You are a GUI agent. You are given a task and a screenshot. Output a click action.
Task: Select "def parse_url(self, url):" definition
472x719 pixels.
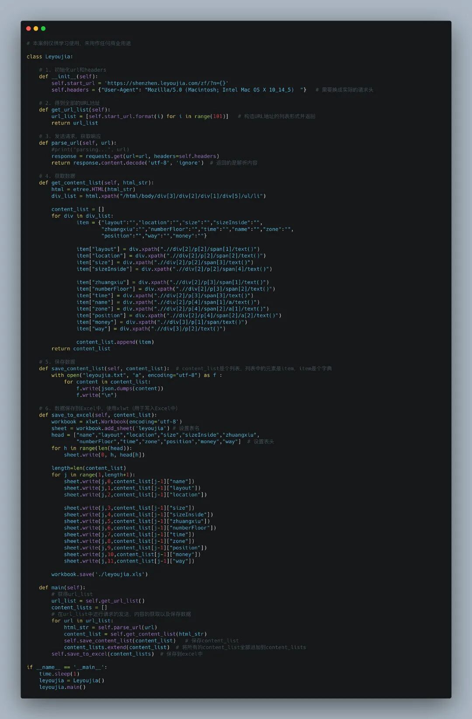click(78, 143)
